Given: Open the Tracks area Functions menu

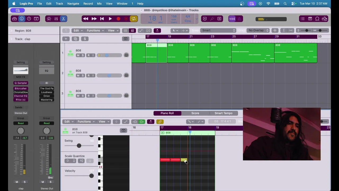Looking at the screenshot, I should click(x=95, y=31).
